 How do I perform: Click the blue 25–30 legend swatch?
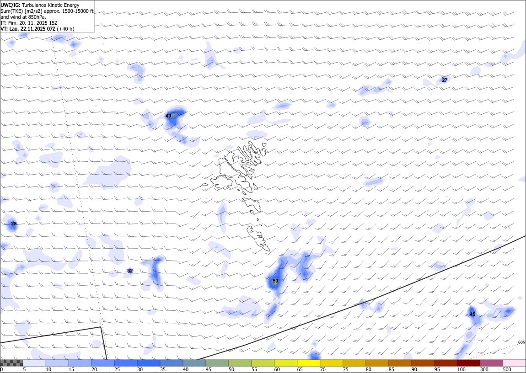[x=125, y=363]
